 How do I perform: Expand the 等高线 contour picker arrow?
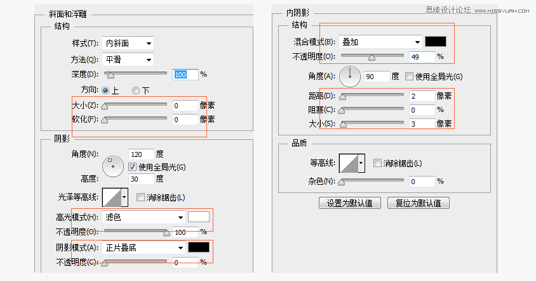point(361,163)
